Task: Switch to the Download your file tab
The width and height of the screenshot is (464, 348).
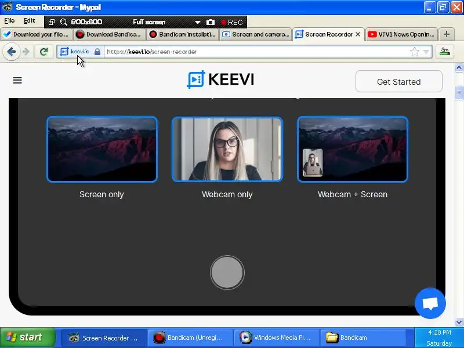Action: tap(37, 34)
